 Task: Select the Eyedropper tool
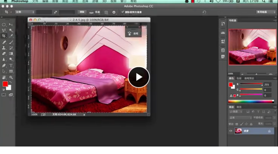coord(11,36)
